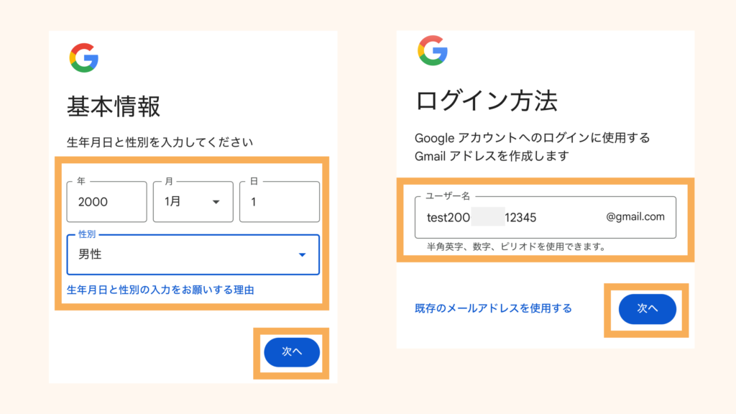This screenshot has width=736, height=414.
Task: Click the Google logo on the 基本情報 panel
Action: point(85,58)
